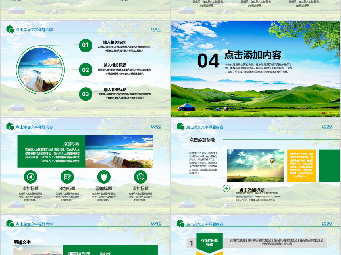Select the hot air balloon photo
Image resolution: width=341 pixels, height=255 pixels.
[x=255, y=166]
